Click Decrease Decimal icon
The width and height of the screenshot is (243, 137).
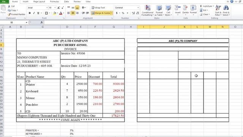pos(137,13)
